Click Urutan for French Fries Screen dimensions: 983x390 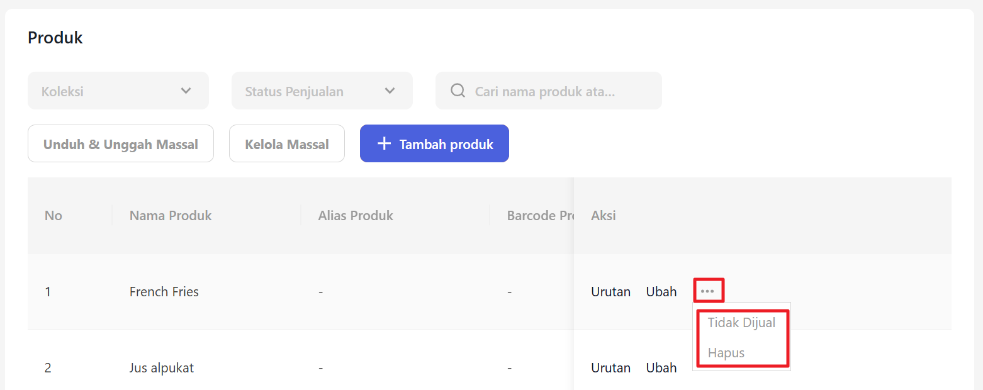pos(610,292)
